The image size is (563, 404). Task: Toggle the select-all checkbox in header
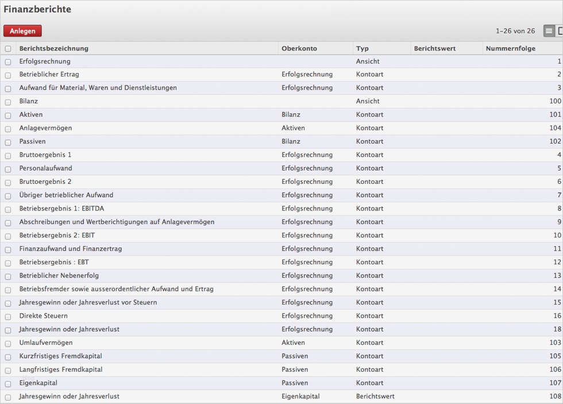point(8,49)
